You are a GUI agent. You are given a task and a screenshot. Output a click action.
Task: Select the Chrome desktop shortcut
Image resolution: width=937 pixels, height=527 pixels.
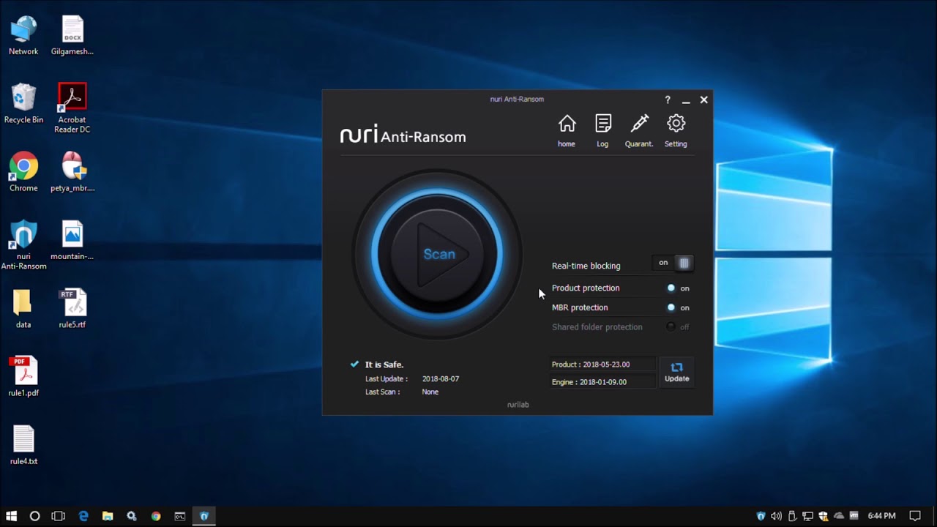(23, 172)
